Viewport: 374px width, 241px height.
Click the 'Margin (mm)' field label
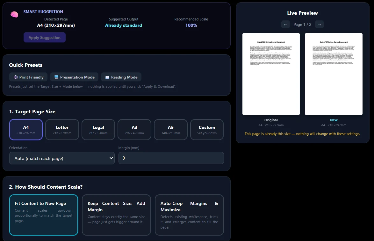[129, 148]
